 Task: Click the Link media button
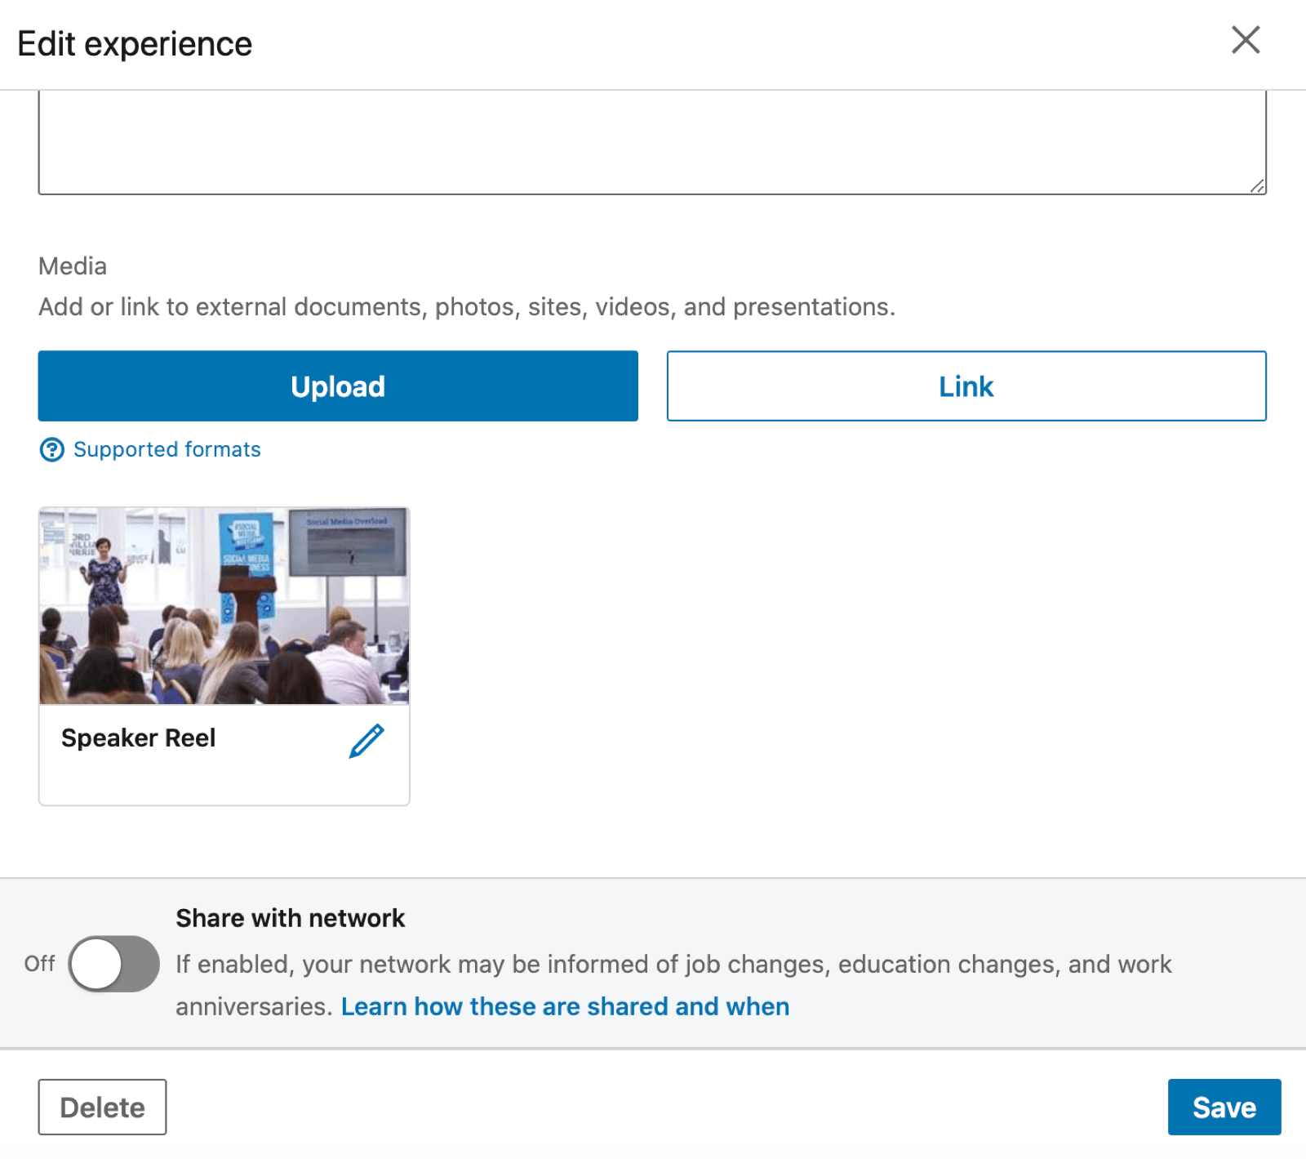(x=966, y=386)
